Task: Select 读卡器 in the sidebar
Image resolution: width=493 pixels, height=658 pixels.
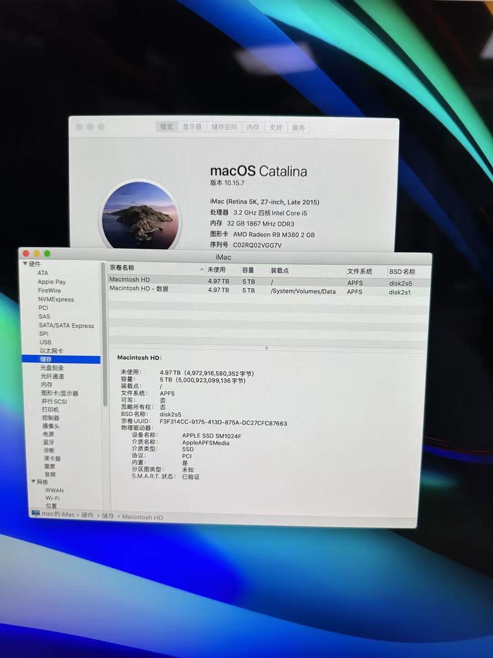Action: (x=52, y=458)
